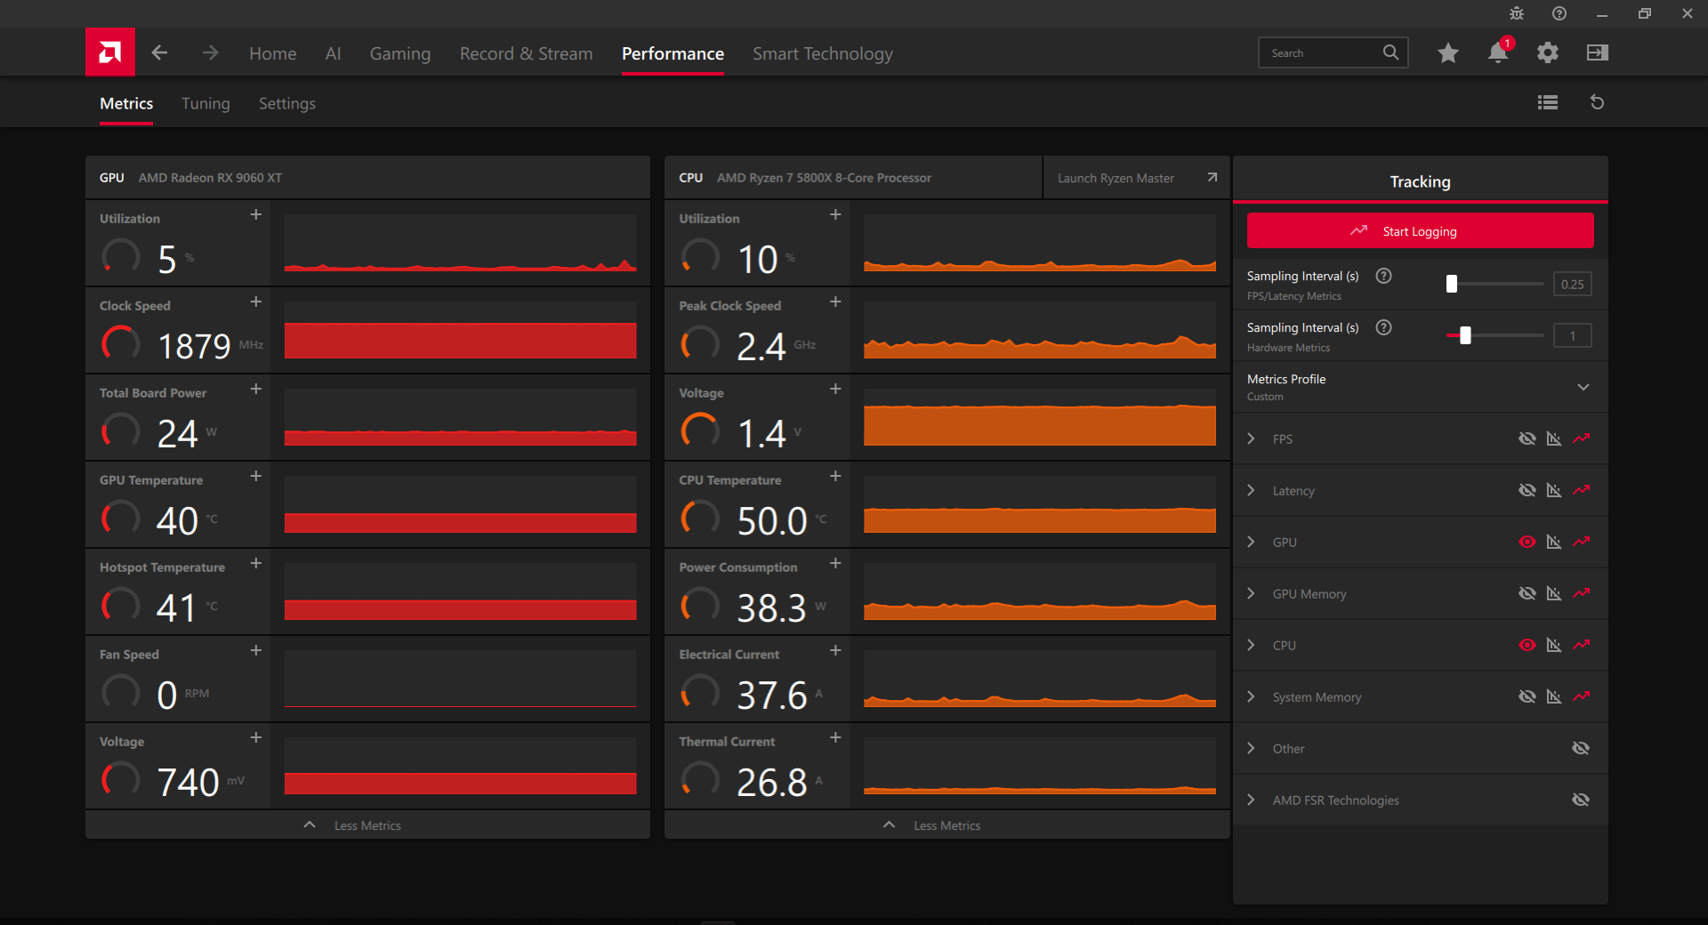Click the bug report icon
1708x925 pixels.
(x=1517, y=13)
